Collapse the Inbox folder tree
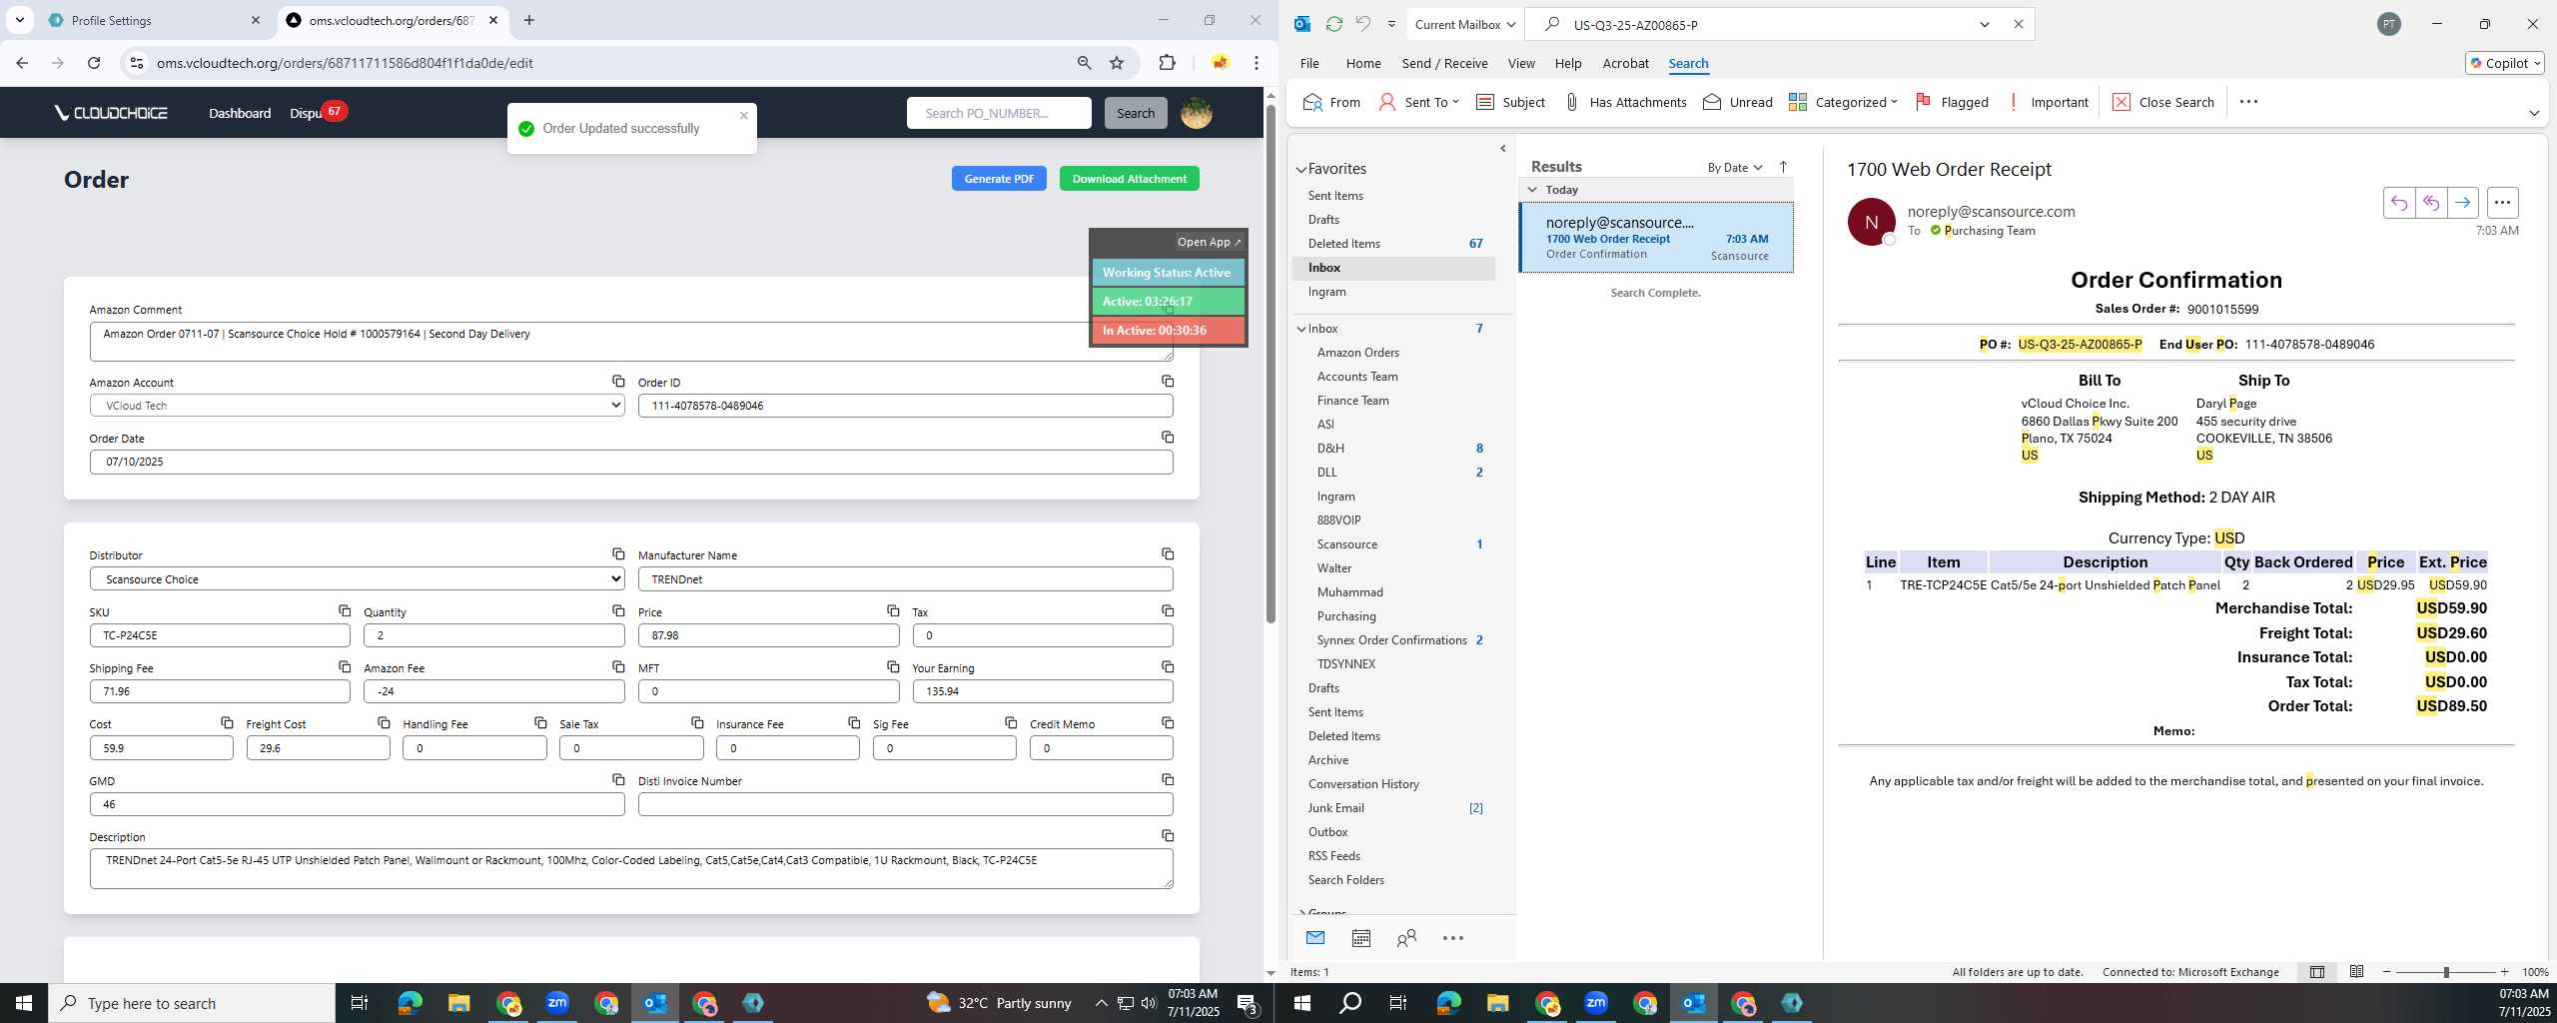The width and height of the screenshot is (2557, 1023). point(1301,329)
